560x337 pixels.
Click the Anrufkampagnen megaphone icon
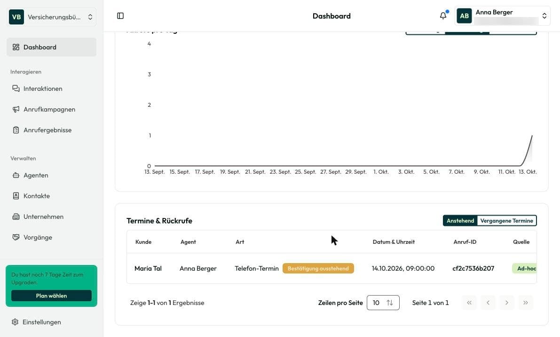tap(16, 109)
